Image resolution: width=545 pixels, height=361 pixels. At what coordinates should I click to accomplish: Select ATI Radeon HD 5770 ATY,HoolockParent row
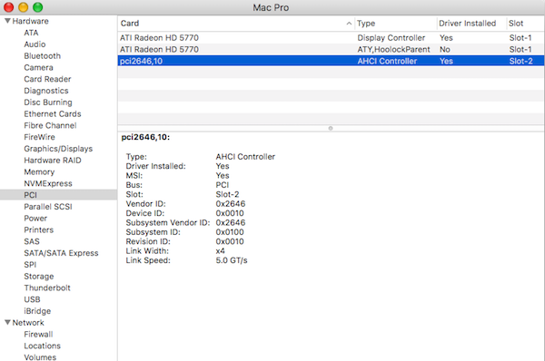click(331, 49)
